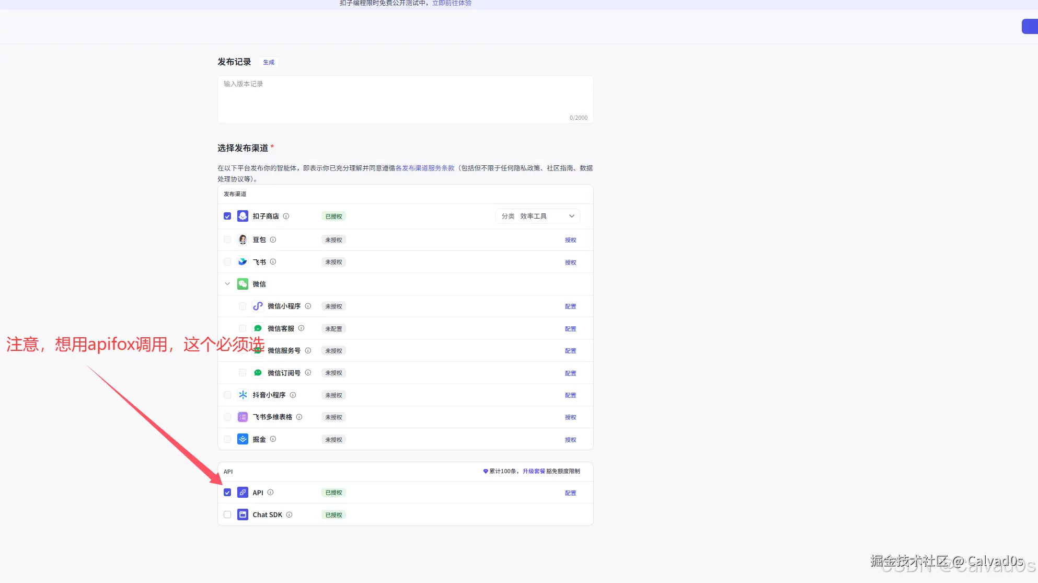Click the purple 飞书多维表格 icon
1038x583 pixels.
[243, 417]
